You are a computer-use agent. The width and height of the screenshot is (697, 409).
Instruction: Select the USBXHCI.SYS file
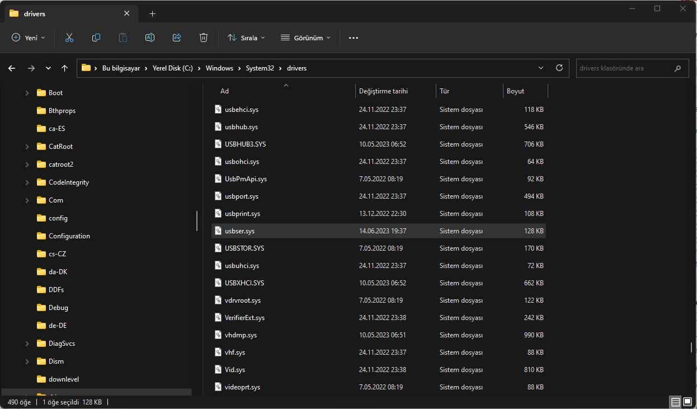pyautogui.click(x=244, y=283)
